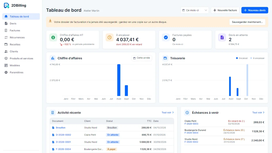
Task: Click the Sept bar in Trésorerie chart
Action: tap(237, 92)
